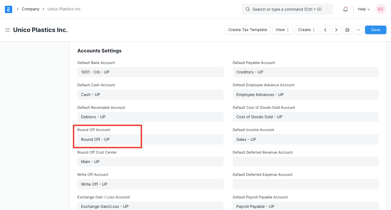
Task: Click the Unico Plastics Inc. breadcrumb
Action: pyautogui.click(x=64, y=9)
